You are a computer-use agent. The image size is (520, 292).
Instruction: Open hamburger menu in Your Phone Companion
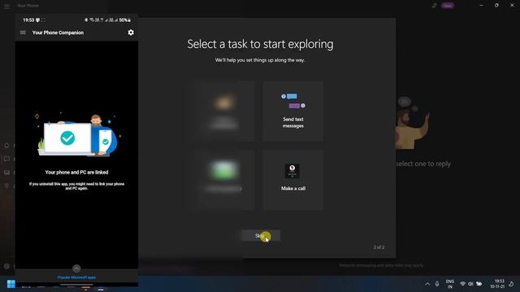[23, 32]
